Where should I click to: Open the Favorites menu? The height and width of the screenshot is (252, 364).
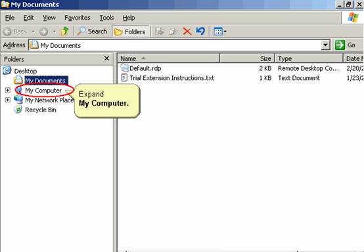pyautogui.click(x=78, y=18)
